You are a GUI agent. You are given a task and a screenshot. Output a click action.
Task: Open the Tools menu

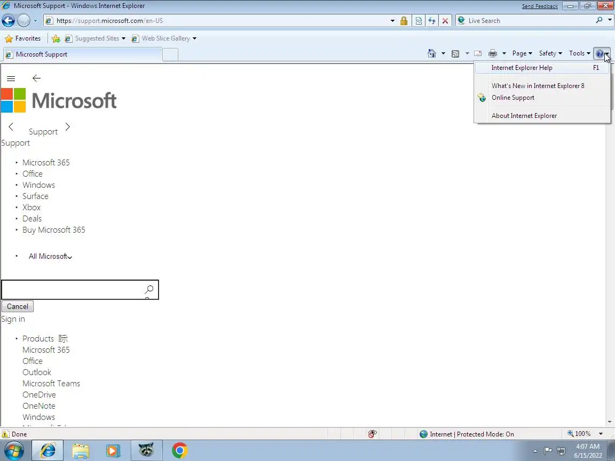click(580, 53)
